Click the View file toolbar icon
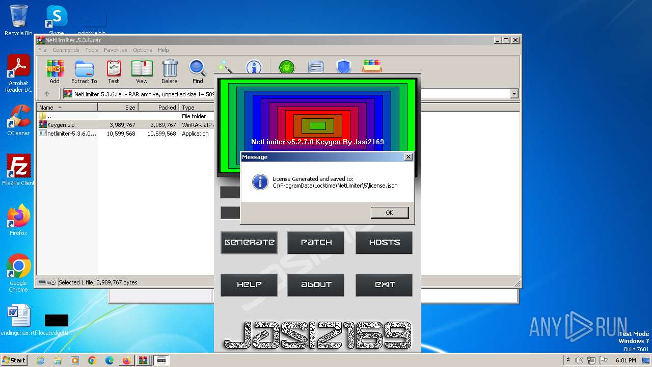This screenshot has height=367, width=652. 142,71
